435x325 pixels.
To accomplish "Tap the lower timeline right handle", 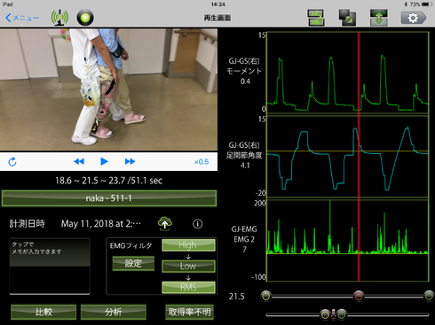I will [x=342, y=314].
